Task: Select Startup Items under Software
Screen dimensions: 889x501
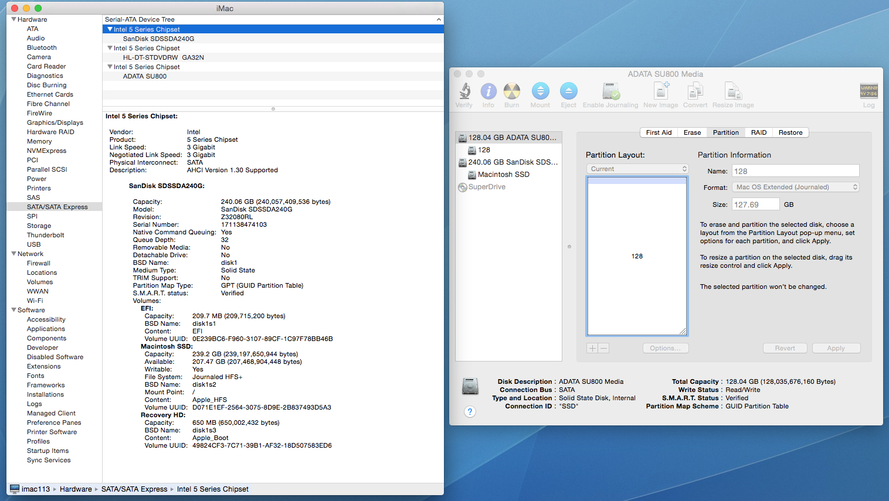Action: click(48, 451)
